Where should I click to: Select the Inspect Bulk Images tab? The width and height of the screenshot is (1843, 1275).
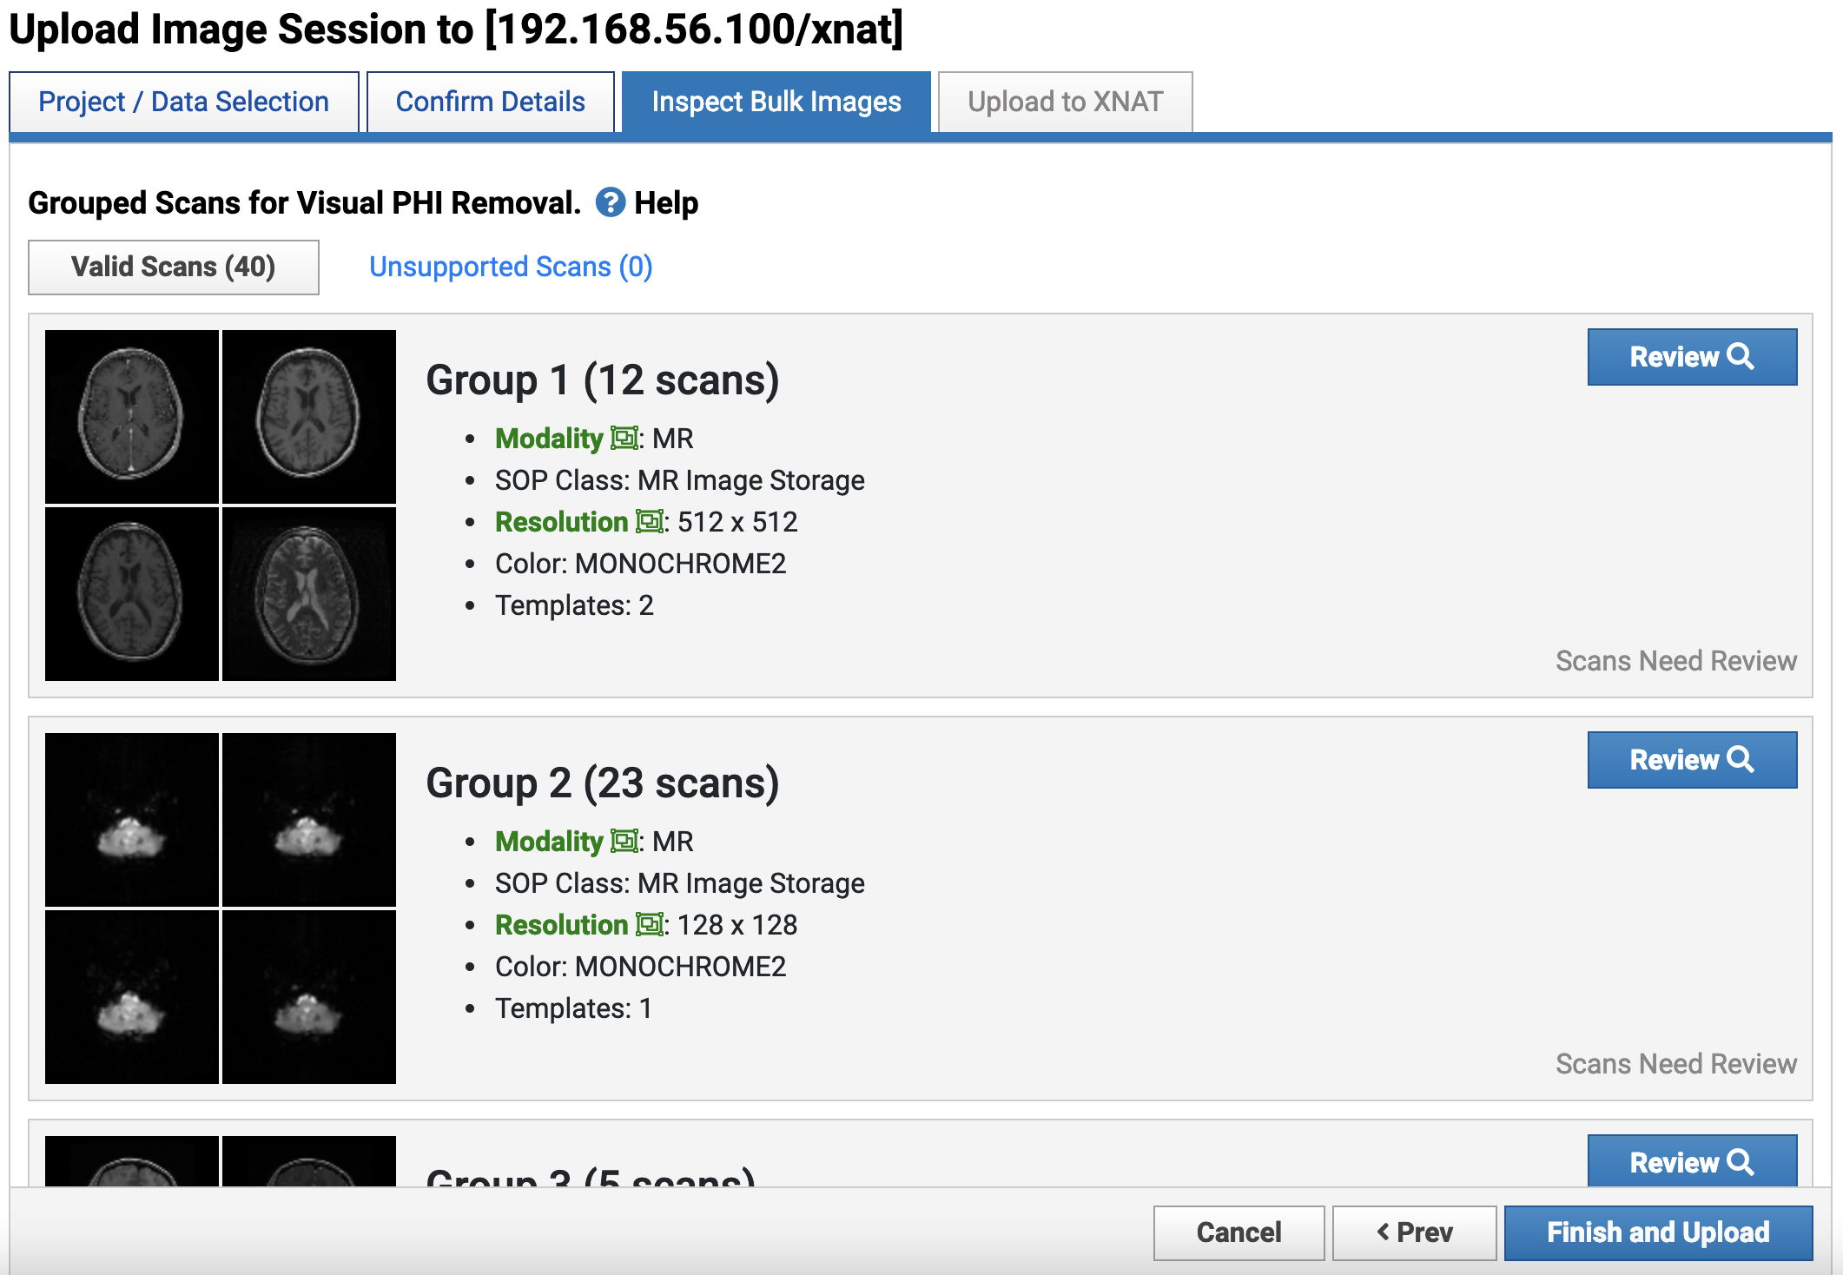776,102
